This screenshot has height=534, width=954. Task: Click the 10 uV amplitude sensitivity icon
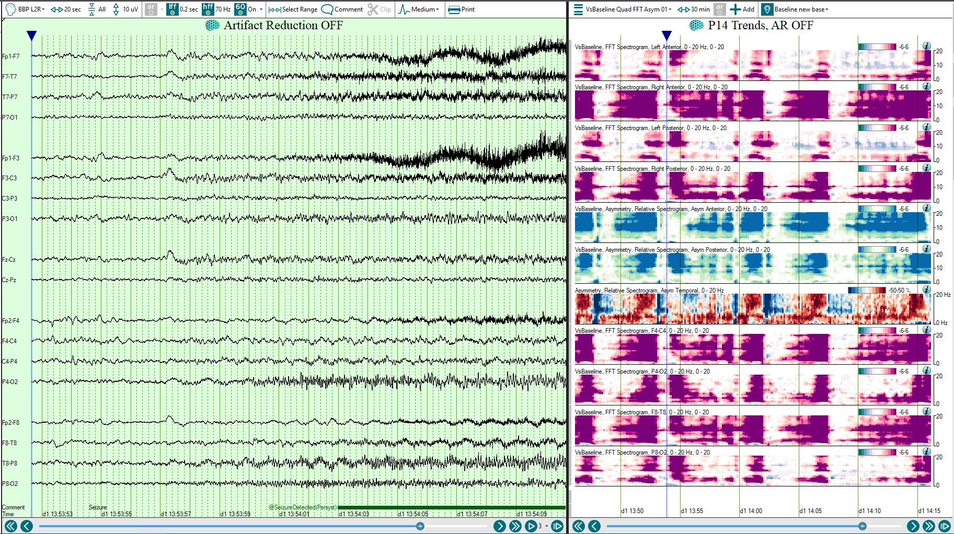pyautogui.click(x=116, y=9)
